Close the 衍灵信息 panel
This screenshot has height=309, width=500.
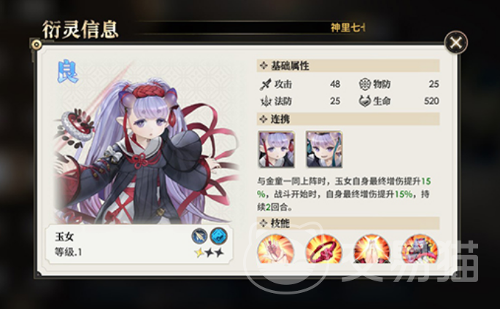tap(456, 42)
